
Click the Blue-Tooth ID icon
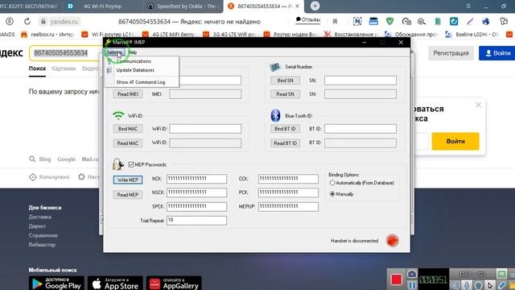275,115
